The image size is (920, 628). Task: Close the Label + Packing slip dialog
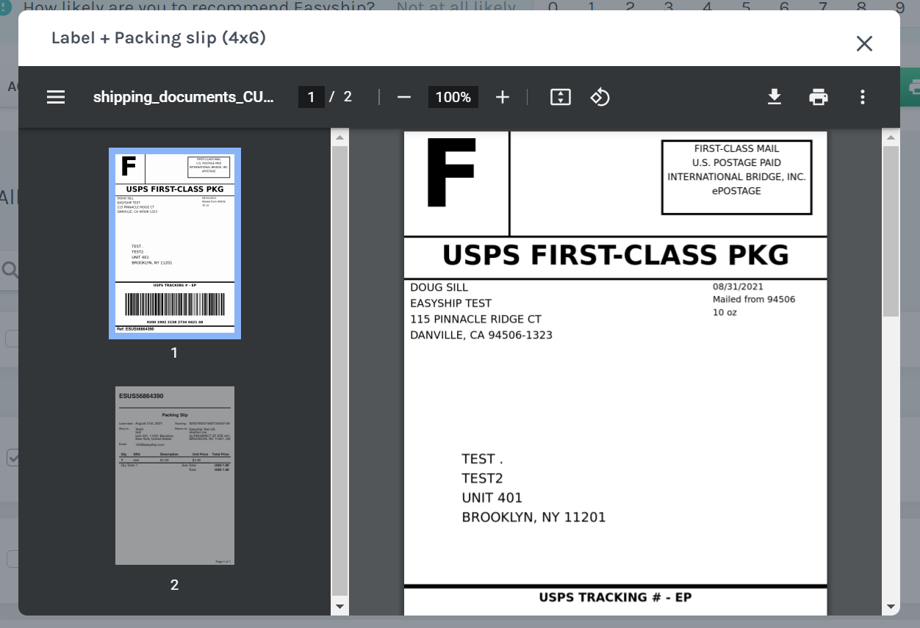click(864, 43)
